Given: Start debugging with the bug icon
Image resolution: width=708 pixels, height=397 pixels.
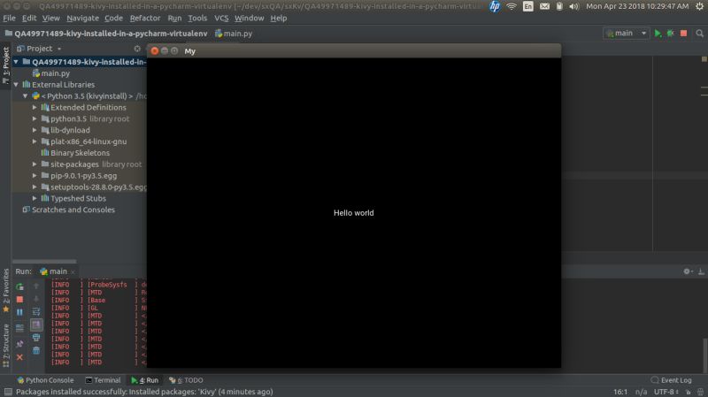Looking at the screenshot, I should [x=671, y=34].
